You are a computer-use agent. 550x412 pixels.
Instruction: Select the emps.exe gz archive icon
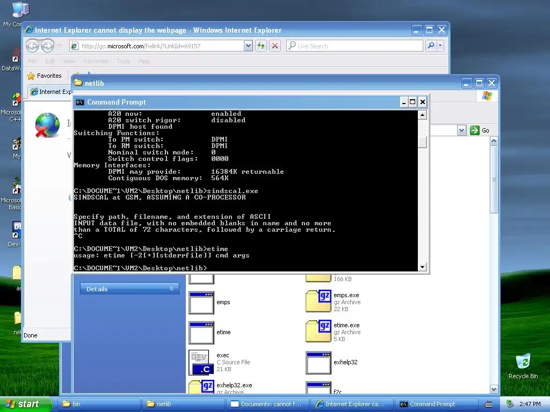click(x=318, y=301)
